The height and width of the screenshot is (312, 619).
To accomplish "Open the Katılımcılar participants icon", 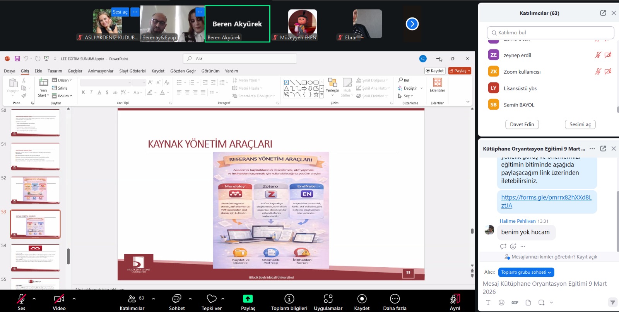I will coord(132,299).
